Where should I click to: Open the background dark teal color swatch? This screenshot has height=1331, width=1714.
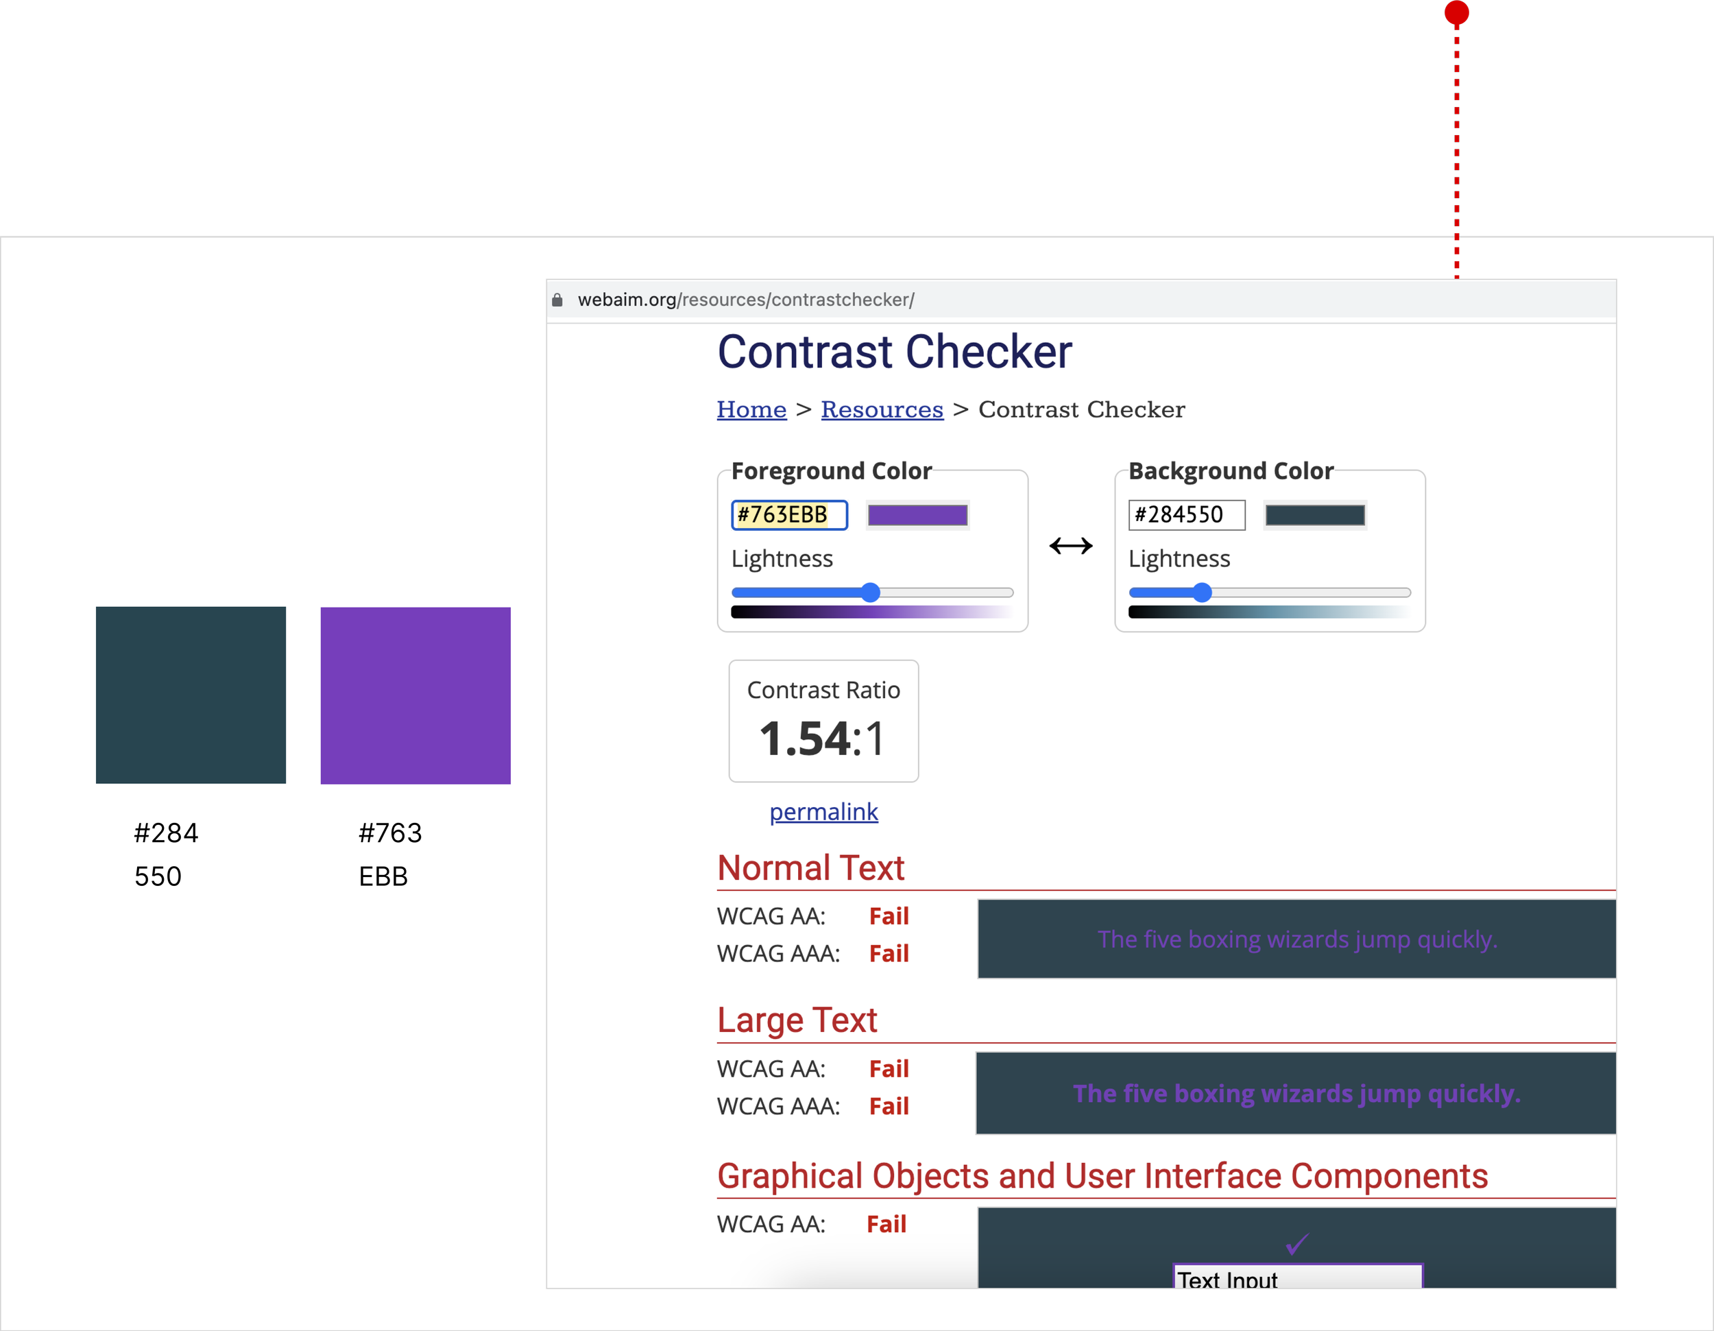tap(1314, 515)
